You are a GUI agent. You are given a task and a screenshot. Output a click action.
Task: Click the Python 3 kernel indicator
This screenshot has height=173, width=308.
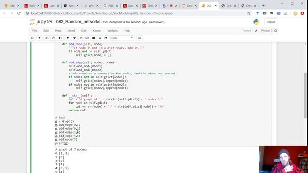click(269, 31)
